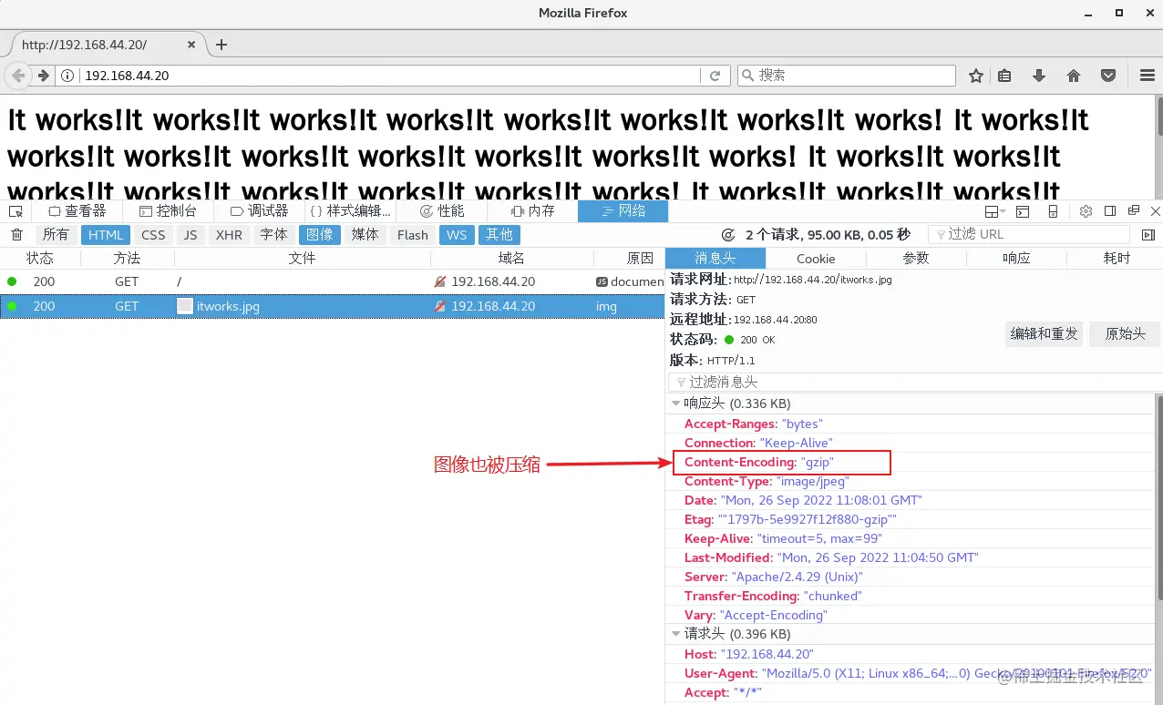
Task: Click the 原始头 raw headers button
Action: click(x=1126, y=334)
